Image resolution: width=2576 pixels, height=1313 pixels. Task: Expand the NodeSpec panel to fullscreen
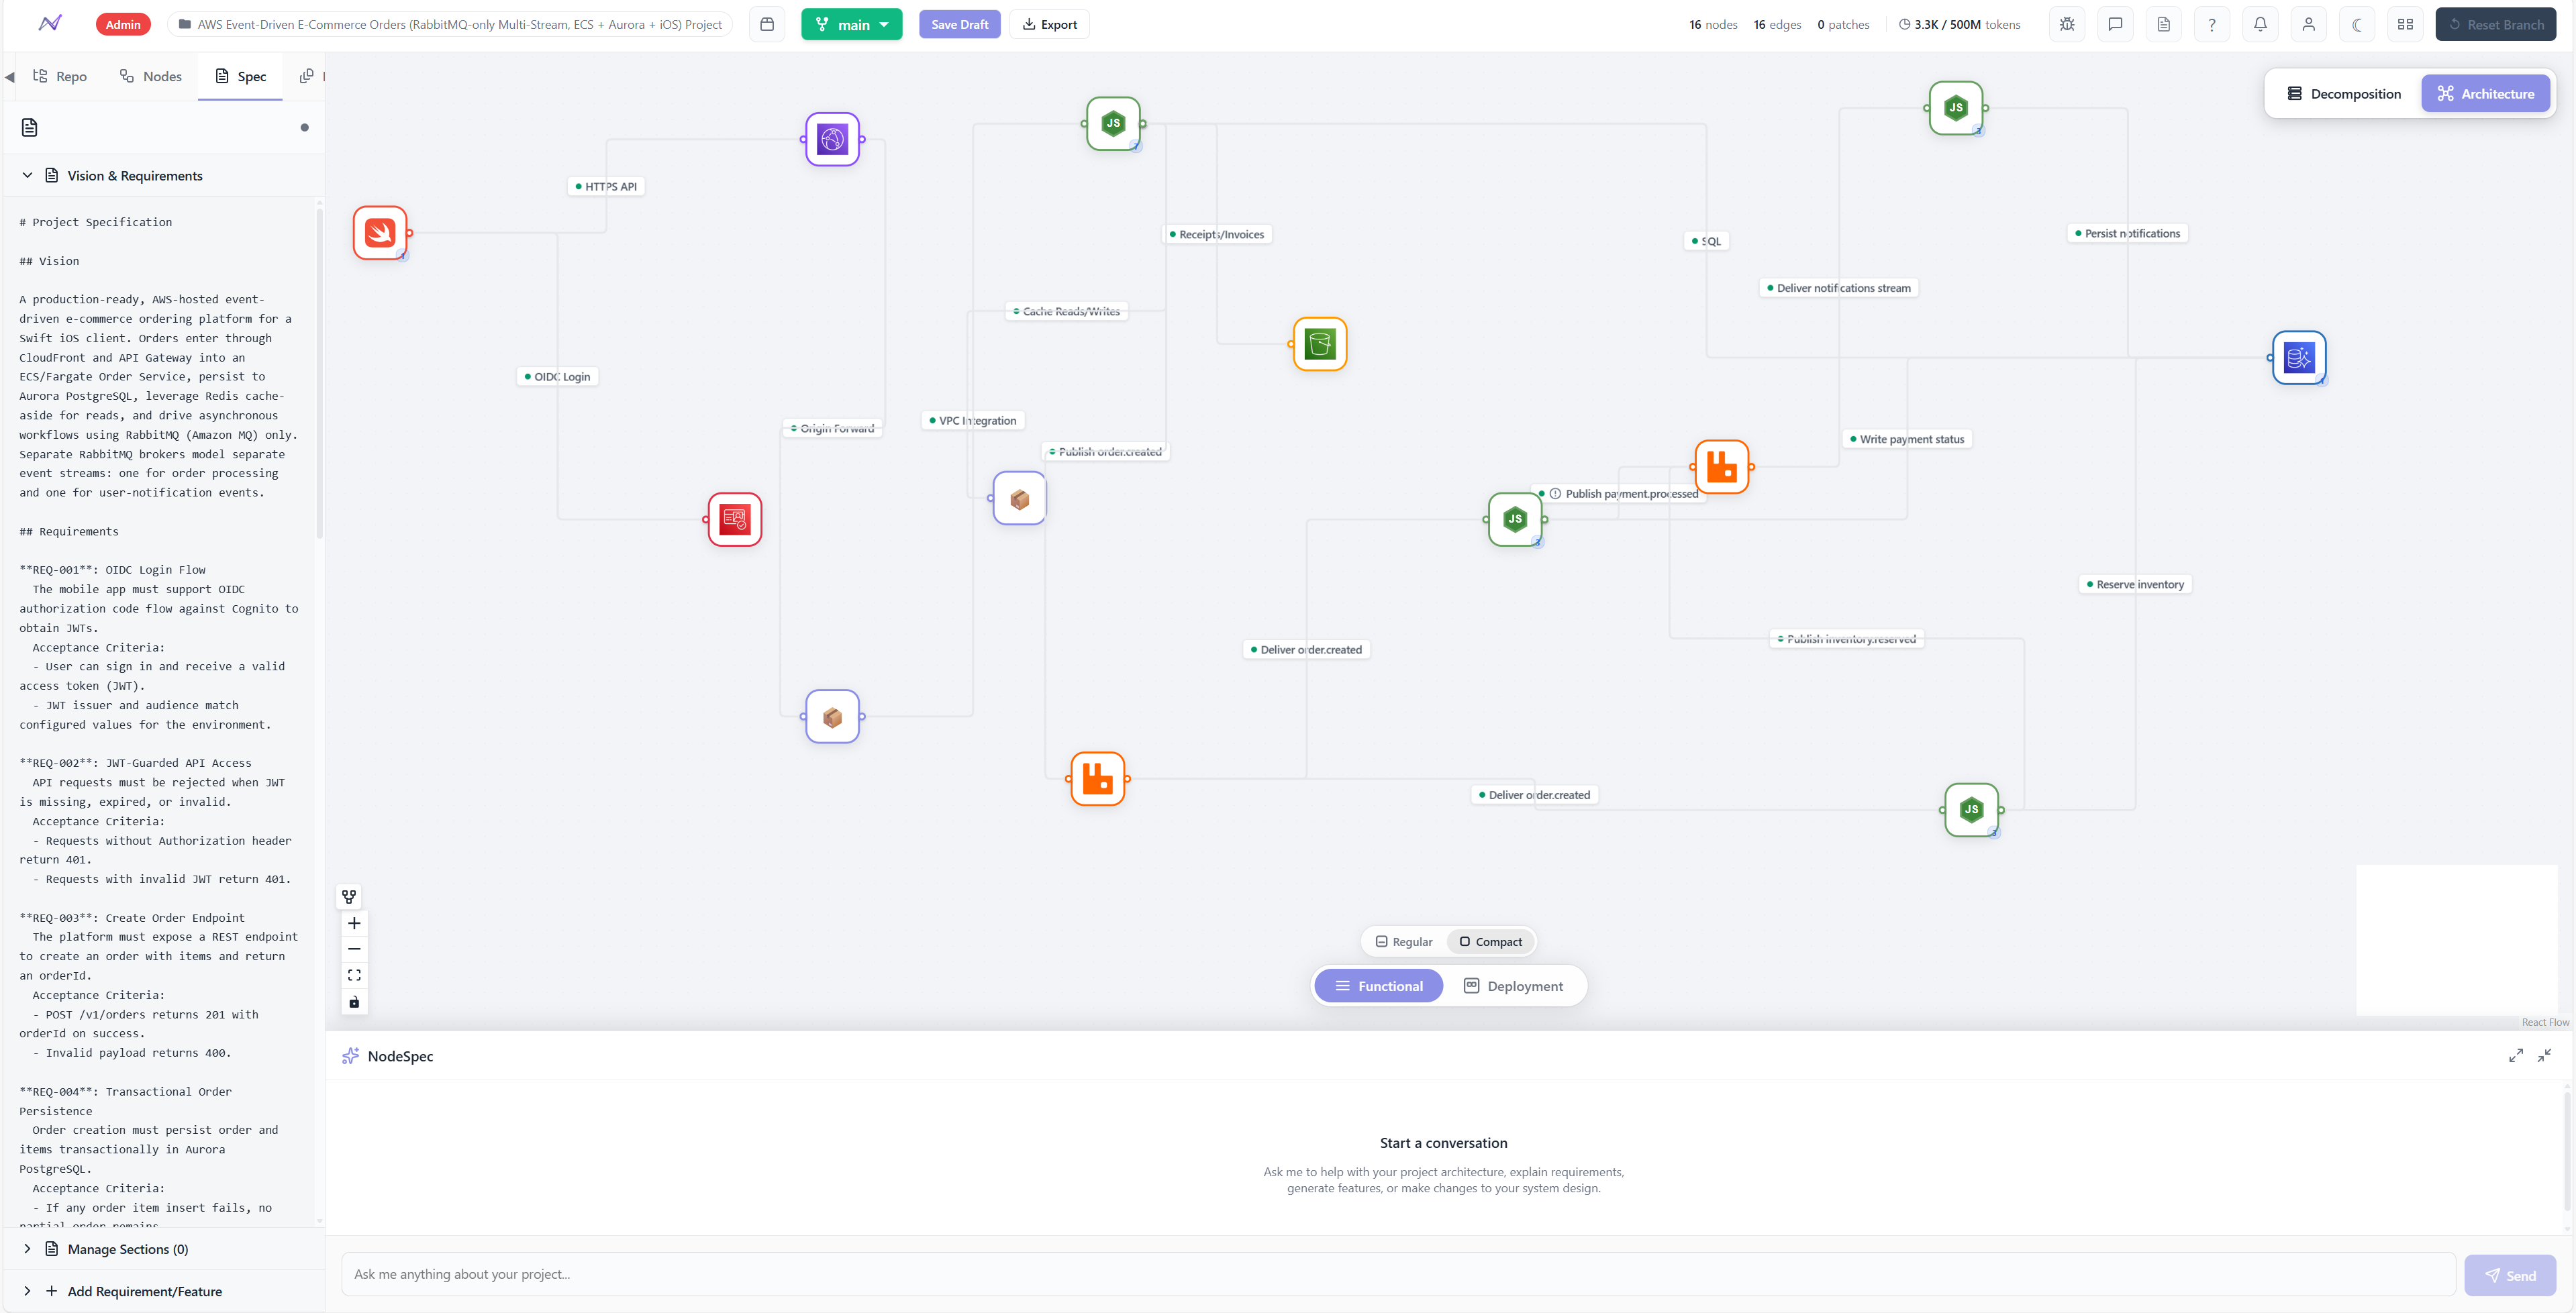2517,1056
